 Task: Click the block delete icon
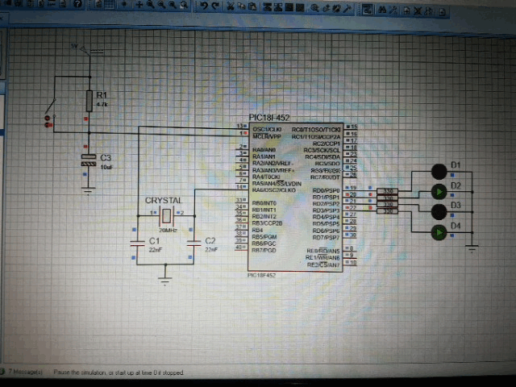click(x=300, y=8)
